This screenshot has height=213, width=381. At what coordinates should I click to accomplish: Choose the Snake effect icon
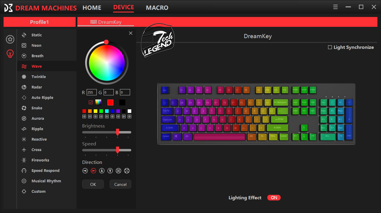tap(24, 108)
